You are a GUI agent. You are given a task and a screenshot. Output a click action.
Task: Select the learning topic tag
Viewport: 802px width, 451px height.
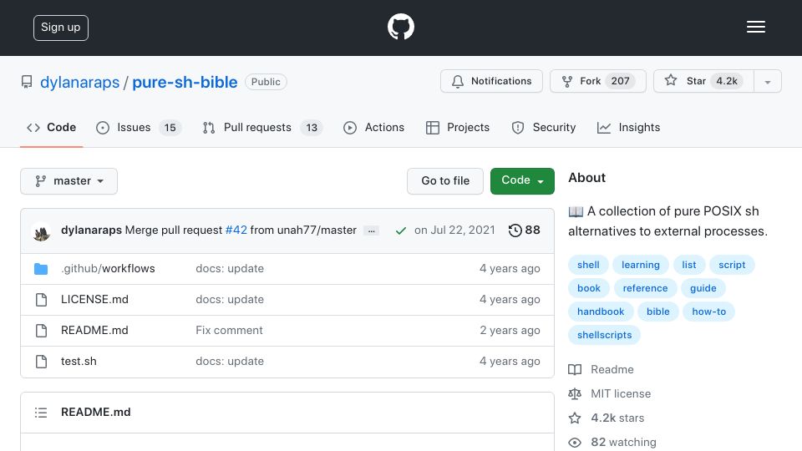(641, 265)
